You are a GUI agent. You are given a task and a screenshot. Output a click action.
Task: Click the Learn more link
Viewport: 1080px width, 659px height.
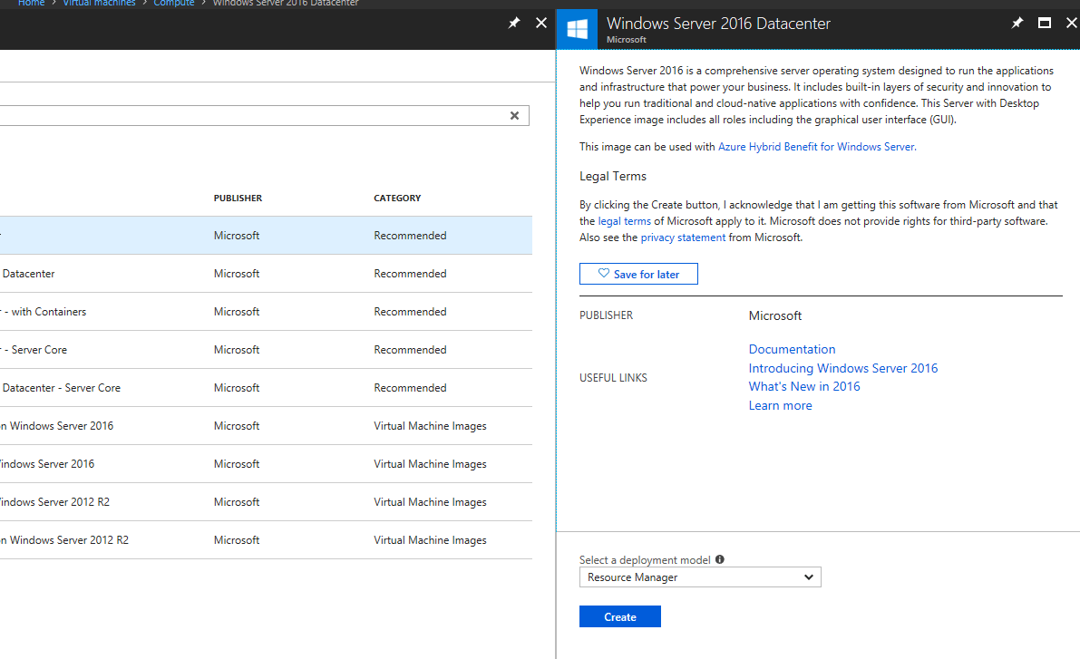pyautogui.click(x=781, y=405)
